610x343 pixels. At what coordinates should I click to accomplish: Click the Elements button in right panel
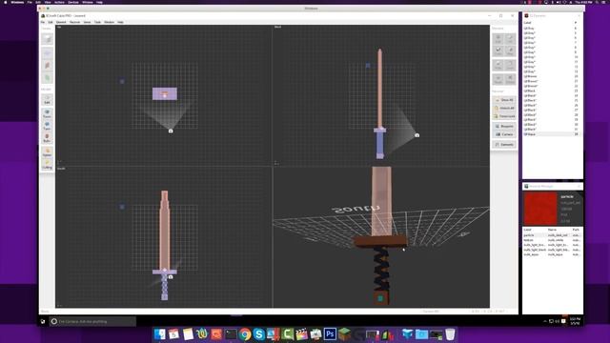pos(504,144)
